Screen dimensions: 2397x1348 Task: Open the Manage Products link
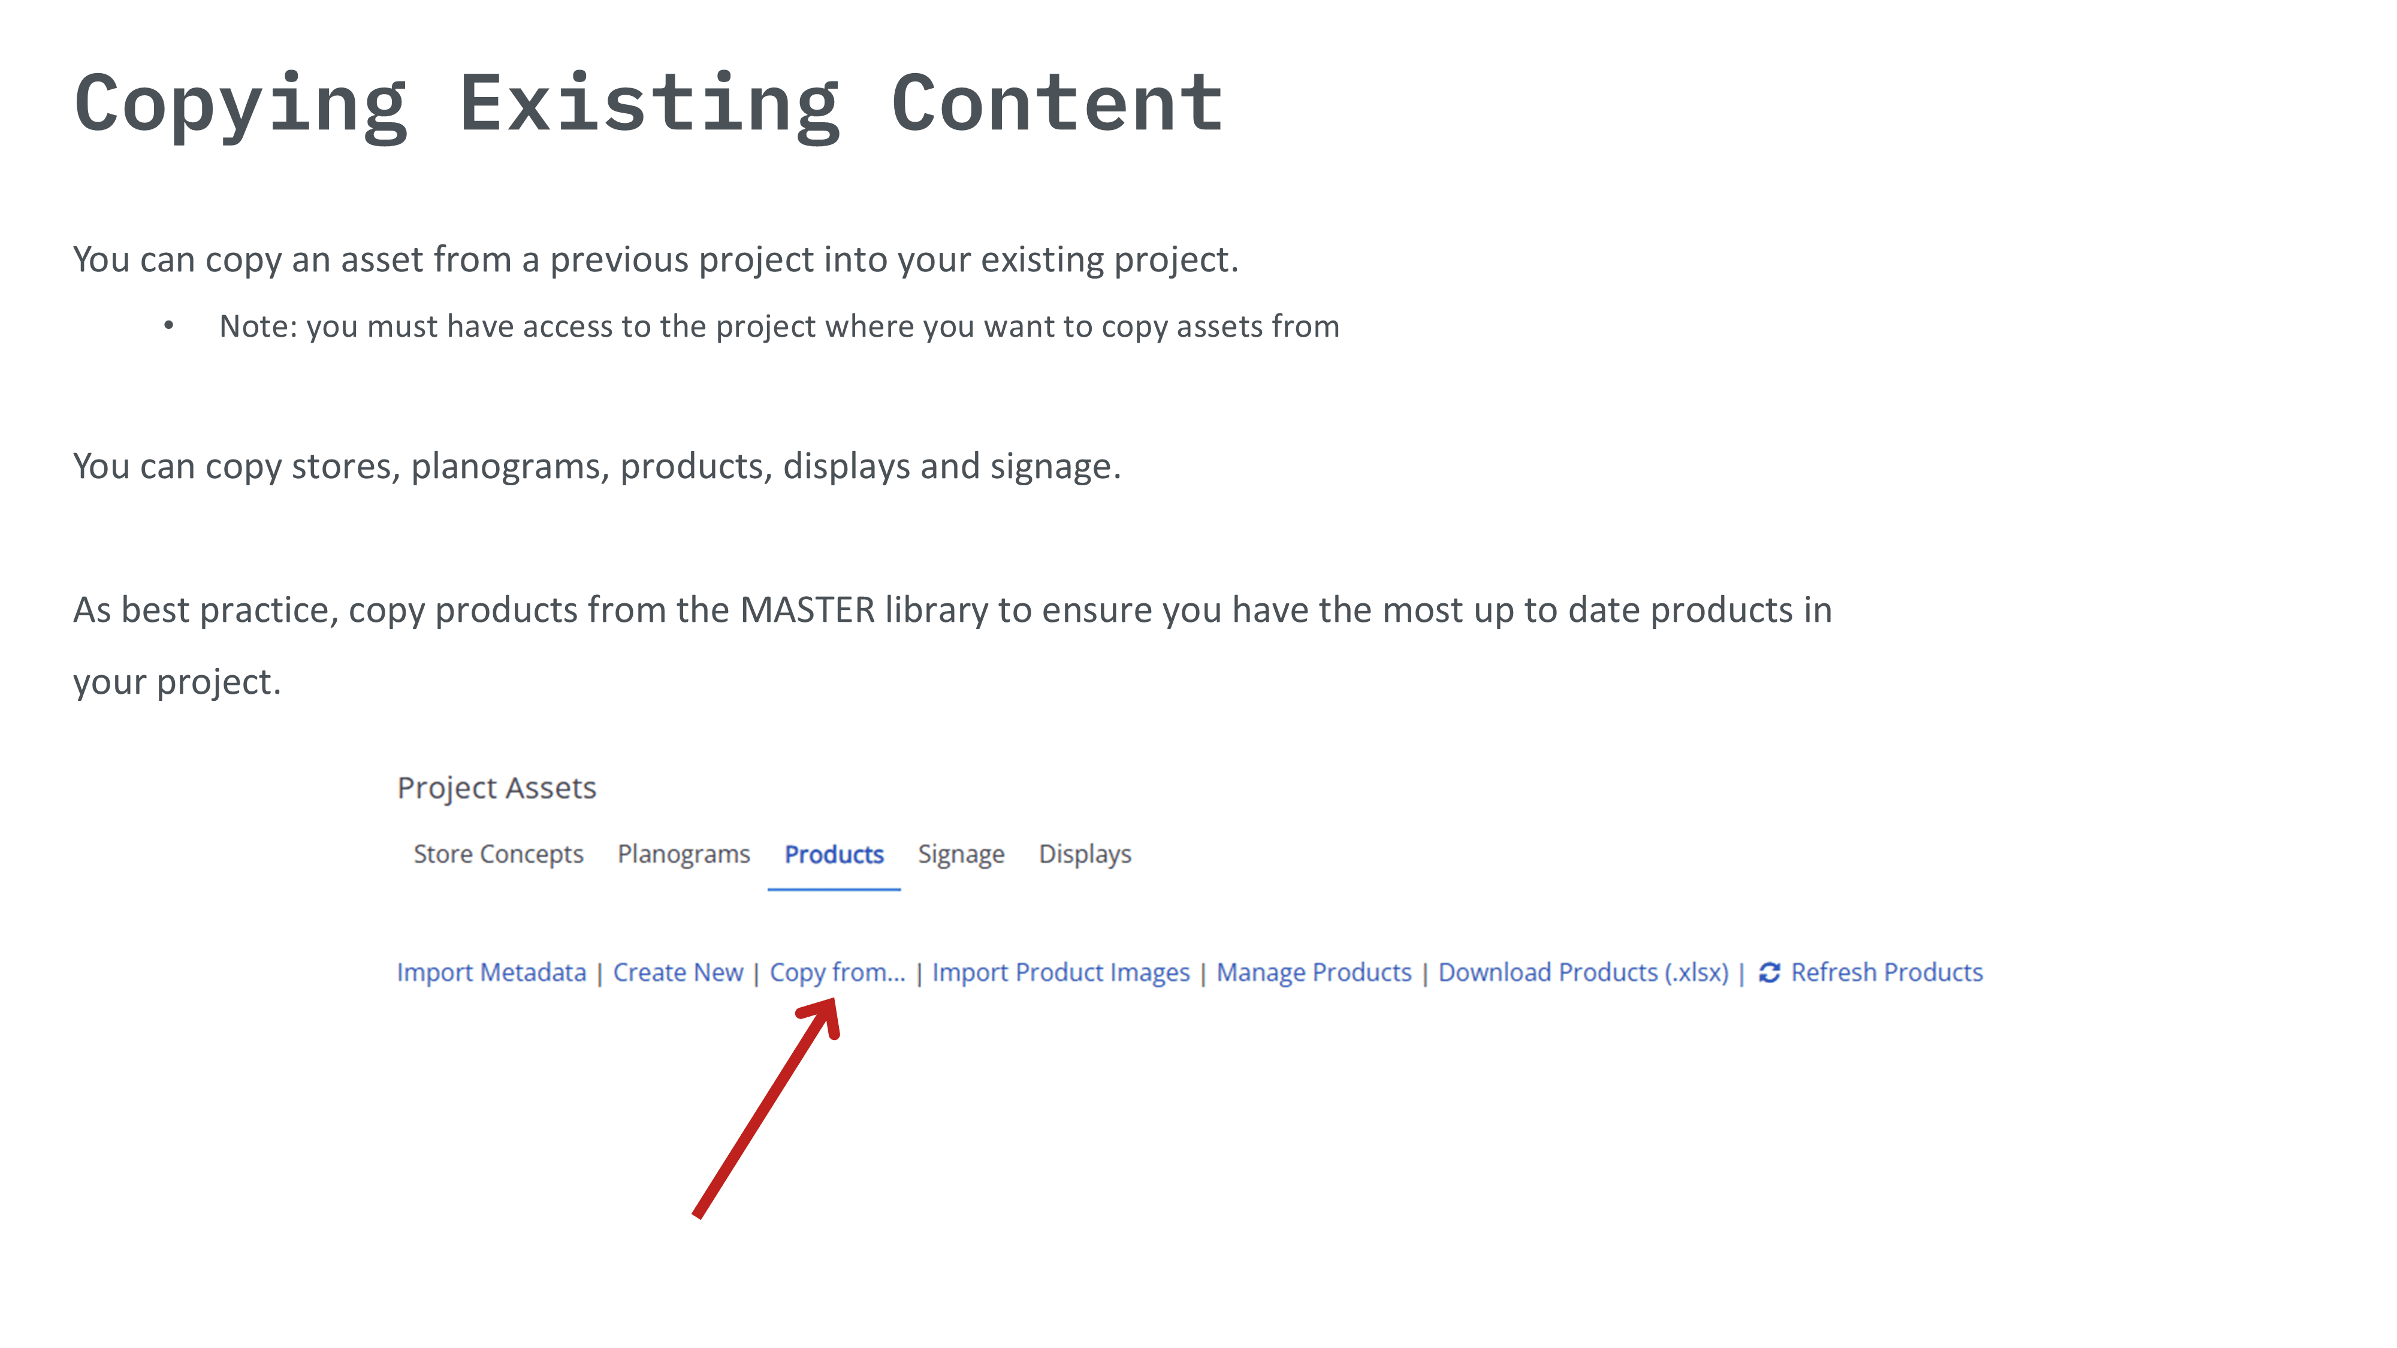pos(1314,972)
